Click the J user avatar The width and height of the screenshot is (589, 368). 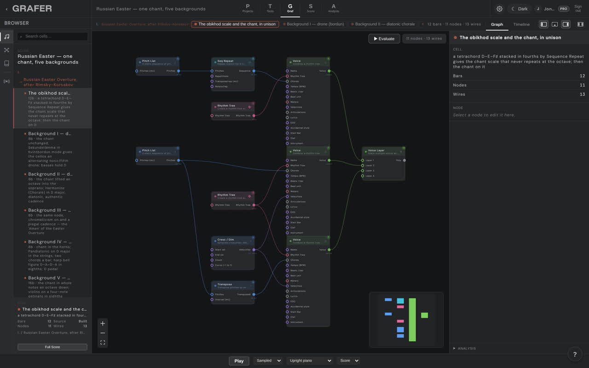click(x=538, y=9)
